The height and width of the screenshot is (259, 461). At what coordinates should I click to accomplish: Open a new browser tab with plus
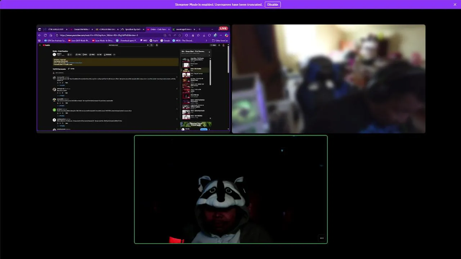tap(200, 29)
